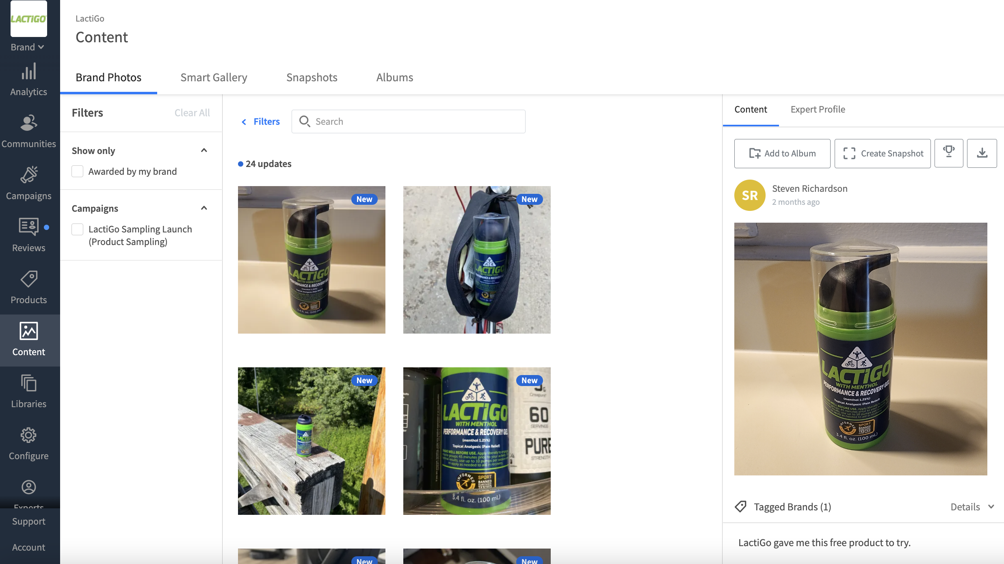
Task: Open the Communities section
Action: click(x=28, y=132)
